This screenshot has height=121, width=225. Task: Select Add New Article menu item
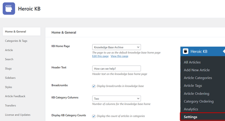click(x=197, y=70)
